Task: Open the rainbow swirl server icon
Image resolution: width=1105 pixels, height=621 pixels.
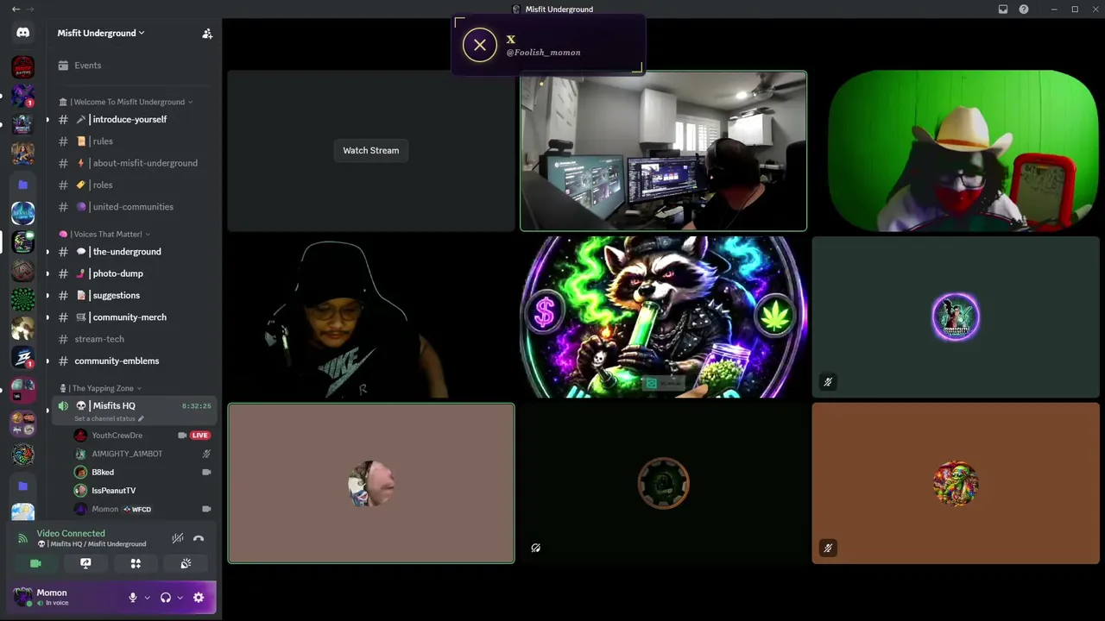Action: [23, 454]
